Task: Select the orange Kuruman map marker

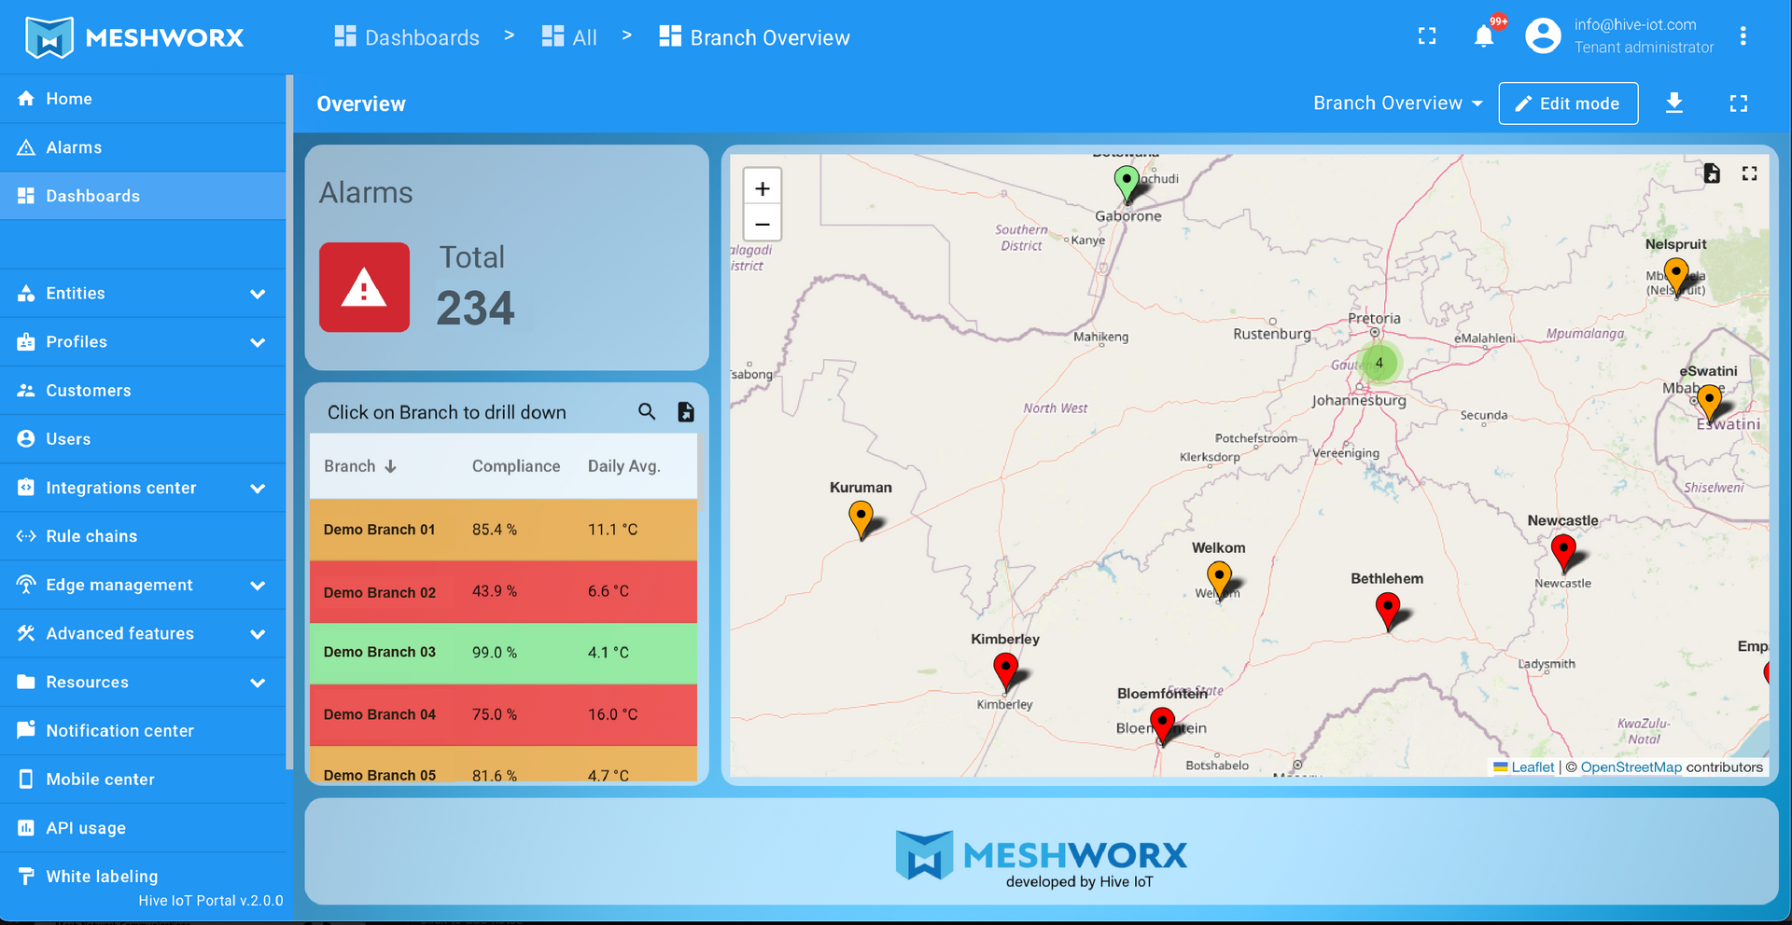Action: [x=861, y=519]
